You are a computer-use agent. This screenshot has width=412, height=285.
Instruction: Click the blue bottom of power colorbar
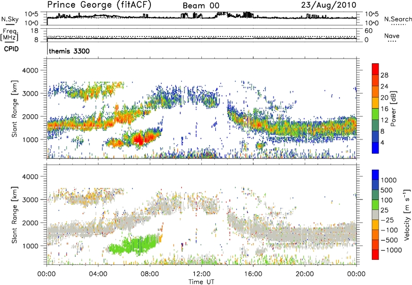click(375, 148)
